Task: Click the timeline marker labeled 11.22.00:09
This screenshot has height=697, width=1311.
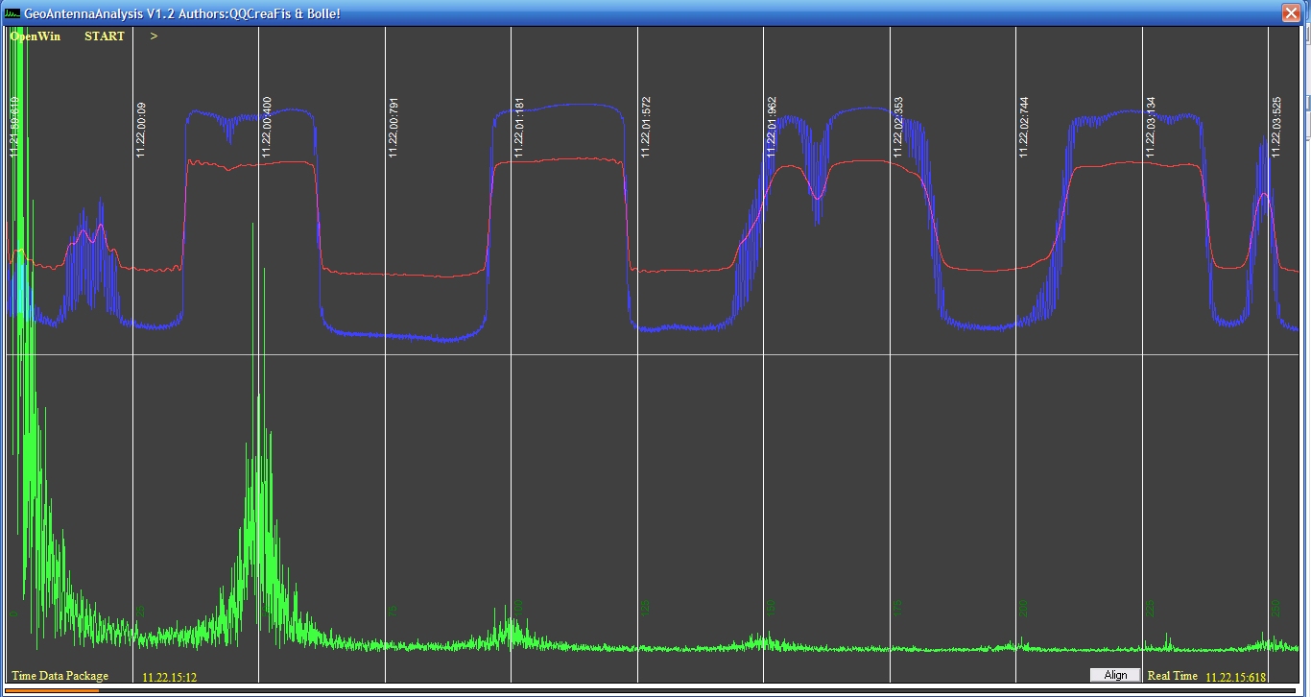Action: click(x=141, y=130)
